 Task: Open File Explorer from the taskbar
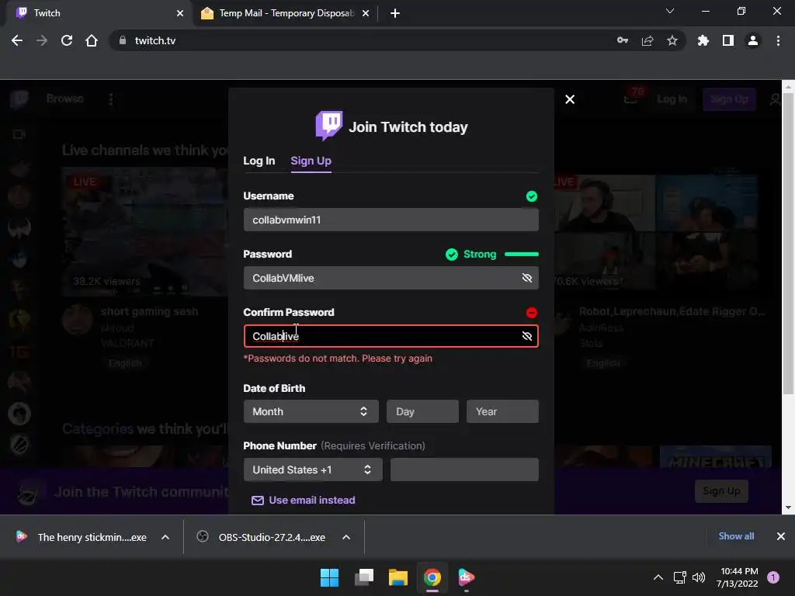(398, 577)
